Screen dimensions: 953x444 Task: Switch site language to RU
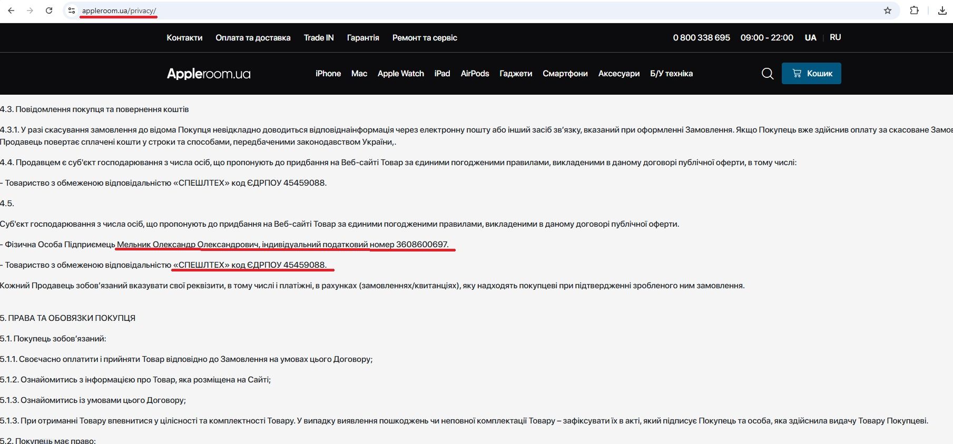(835, 37)
